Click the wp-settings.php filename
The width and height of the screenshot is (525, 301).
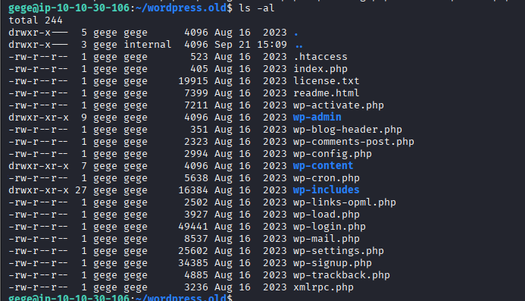(x=339, y=251)
